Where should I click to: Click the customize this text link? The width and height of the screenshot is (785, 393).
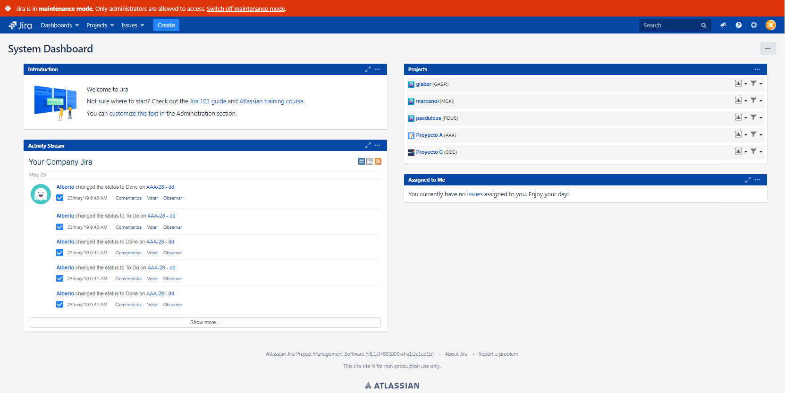(x=134, y=113)
